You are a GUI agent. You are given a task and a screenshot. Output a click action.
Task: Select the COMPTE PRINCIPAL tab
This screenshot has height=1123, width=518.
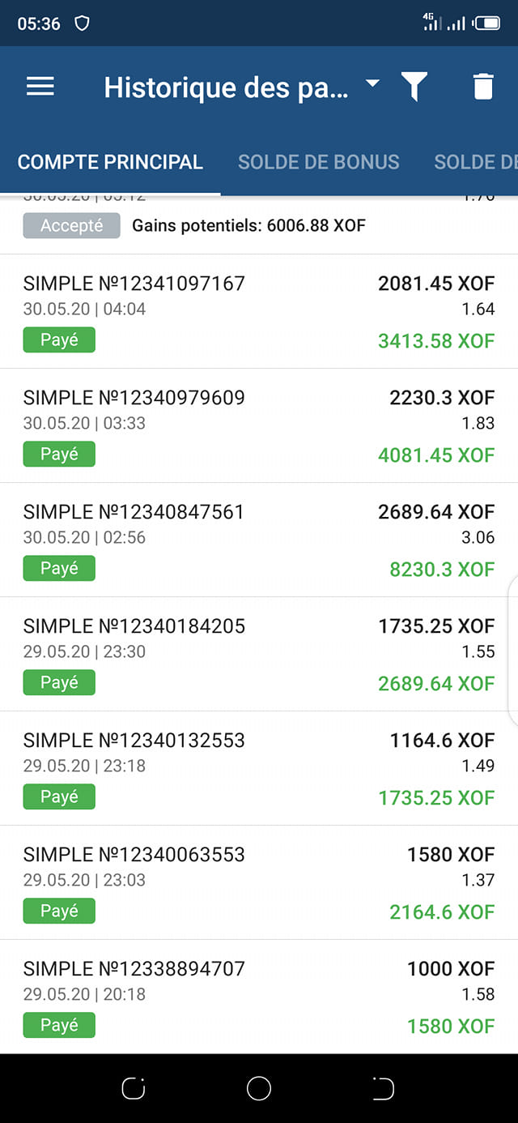[x=110, y=162]
